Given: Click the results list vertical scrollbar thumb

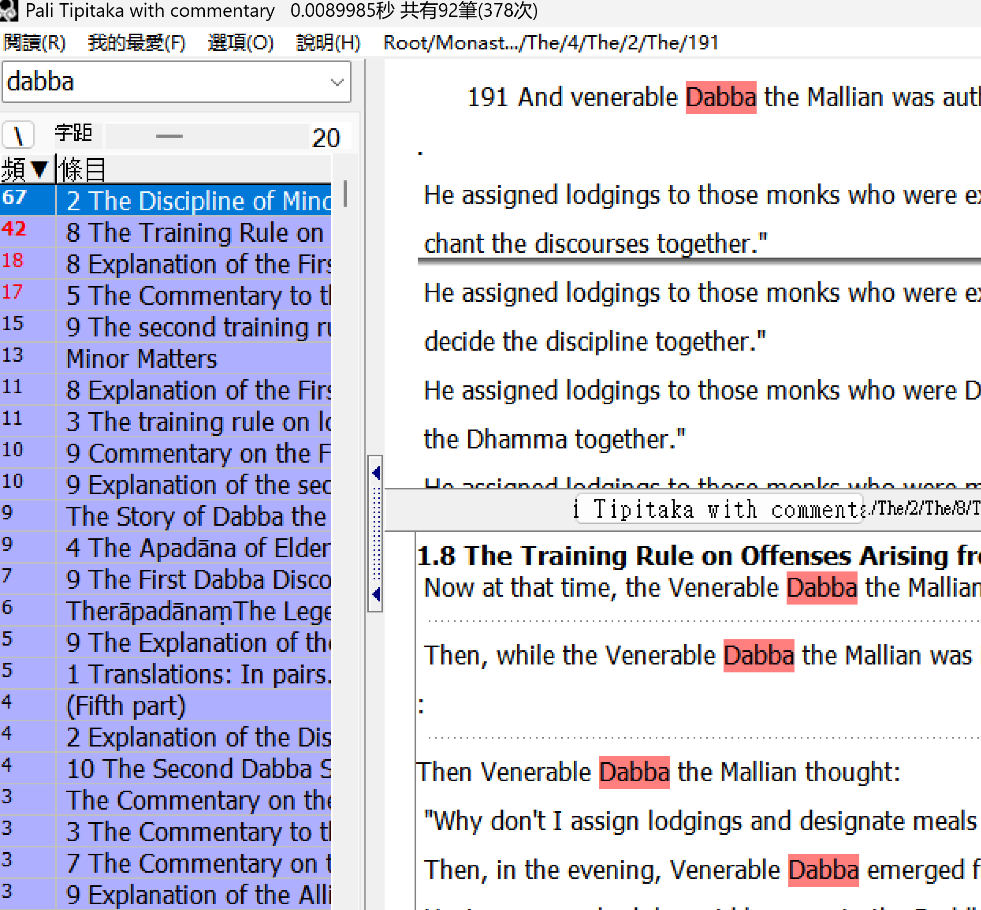Looking at the screenshot, I should [x=345, y=194].
